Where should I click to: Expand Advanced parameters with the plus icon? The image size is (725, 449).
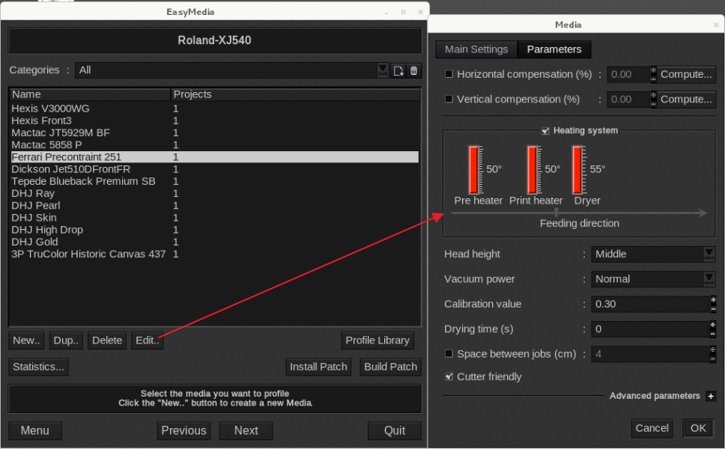tap(710, 396)
